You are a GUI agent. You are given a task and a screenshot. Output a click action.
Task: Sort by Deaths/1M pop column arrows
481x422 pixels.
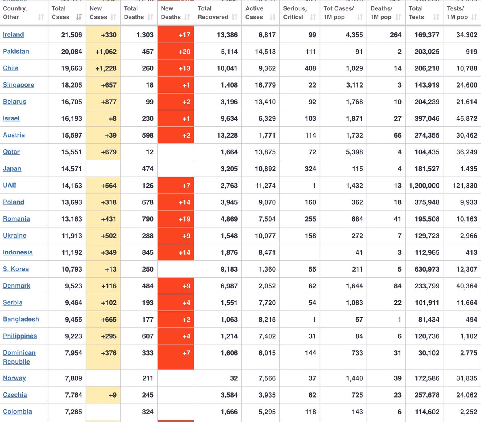coord(398,17)
